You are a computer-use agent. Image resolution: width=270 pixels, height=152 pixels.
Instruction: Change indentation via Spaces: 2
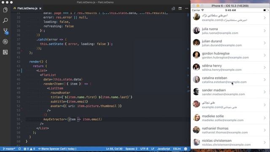(131, 149)
